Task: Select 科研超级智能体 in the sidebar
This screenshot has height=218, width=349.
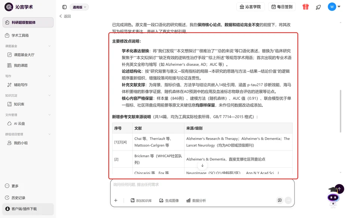Action: (28, 23)
